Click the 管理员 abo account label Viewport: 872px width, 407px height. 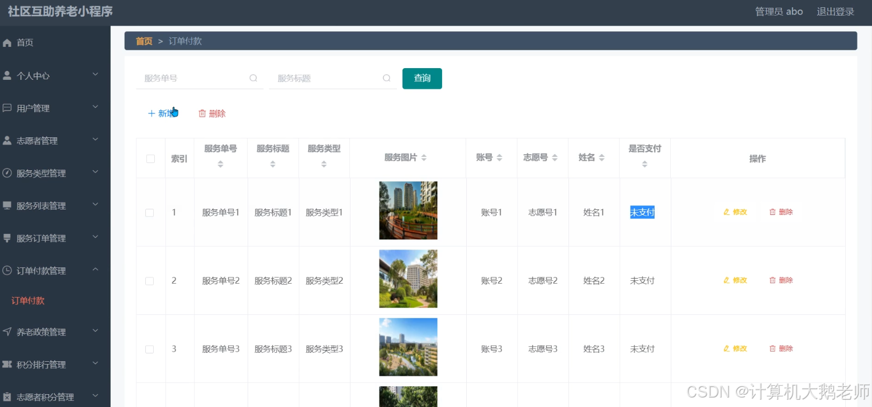click(x=779, y=12)
